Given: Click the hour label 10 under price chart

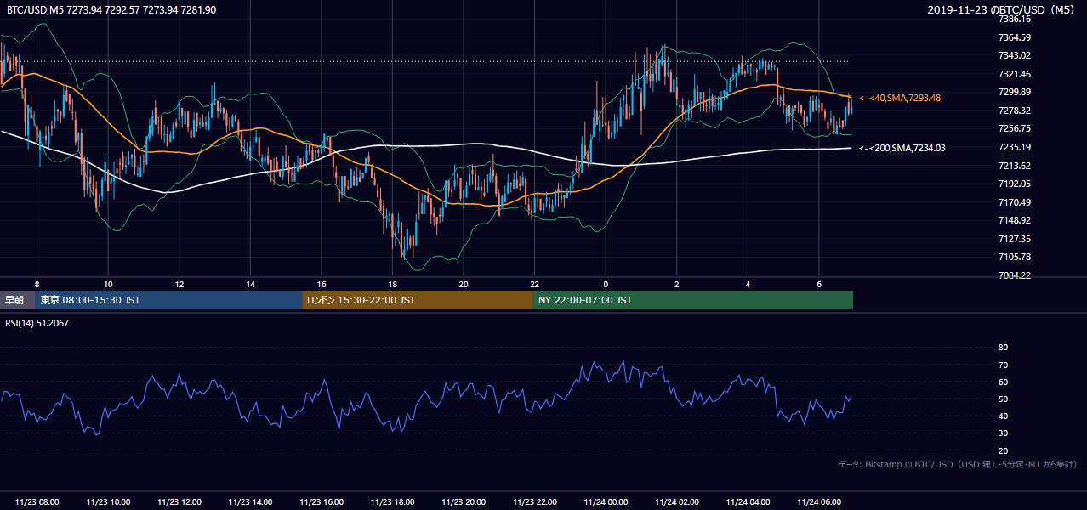Looking at the screenshot, I should pyautogui.click(x=108, y=284).
